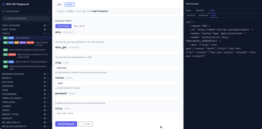Switch request method to GET
Viewport: 262px width, 129px height.
coord(60,5)
